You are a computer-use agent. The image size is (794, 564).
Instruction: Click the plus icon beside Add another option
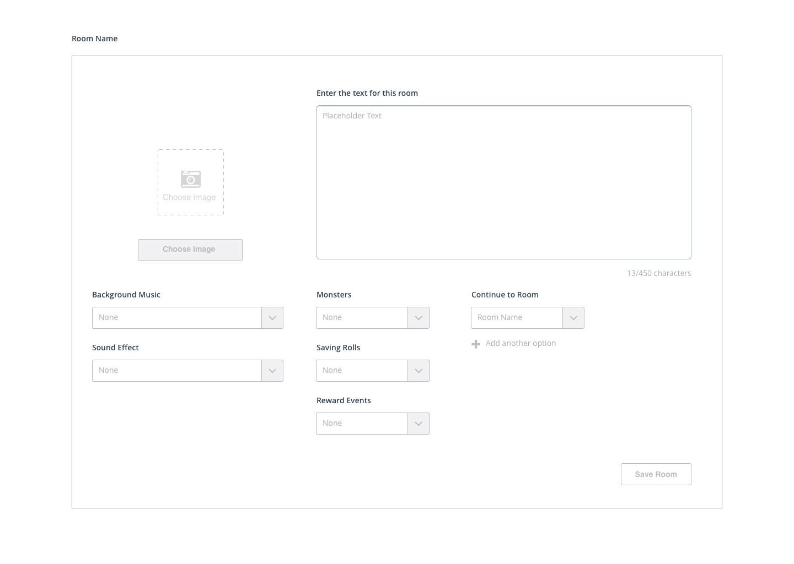coord(476,344)
